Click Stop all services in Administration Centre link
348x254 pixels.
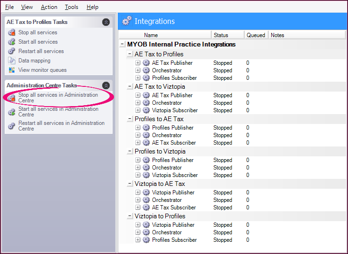point(58,98)
